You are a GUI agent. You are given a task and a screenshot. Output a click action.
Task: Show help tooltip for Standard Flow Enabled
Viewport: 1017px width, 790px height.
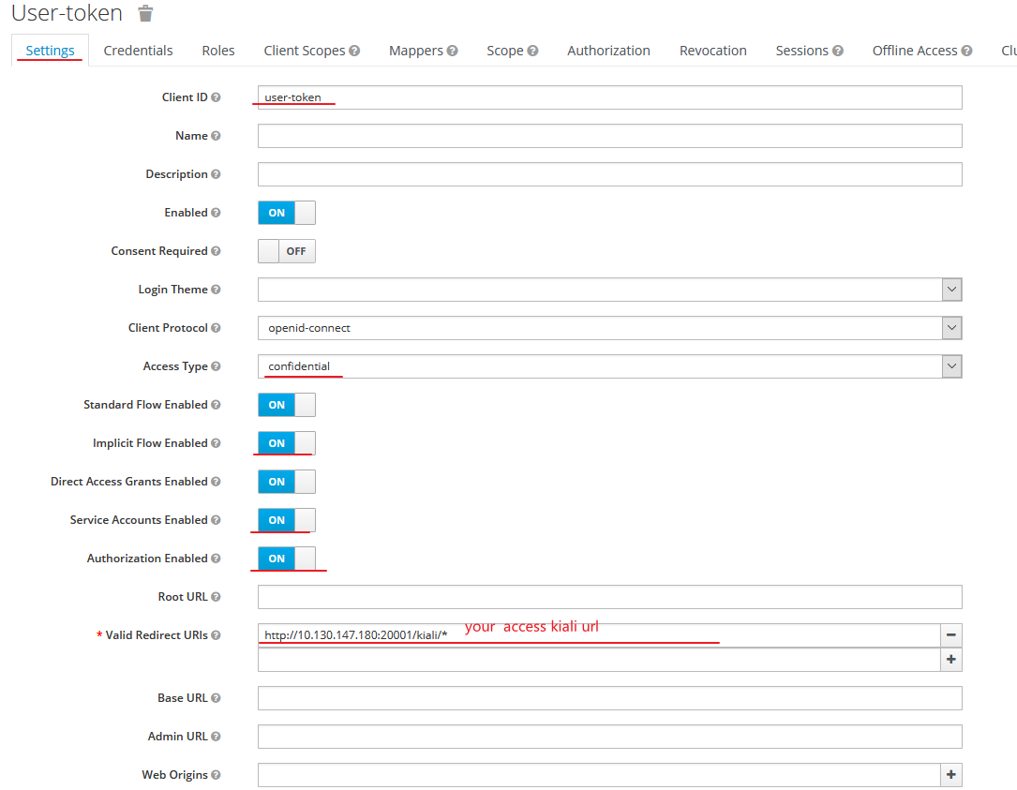pos(216,405)
